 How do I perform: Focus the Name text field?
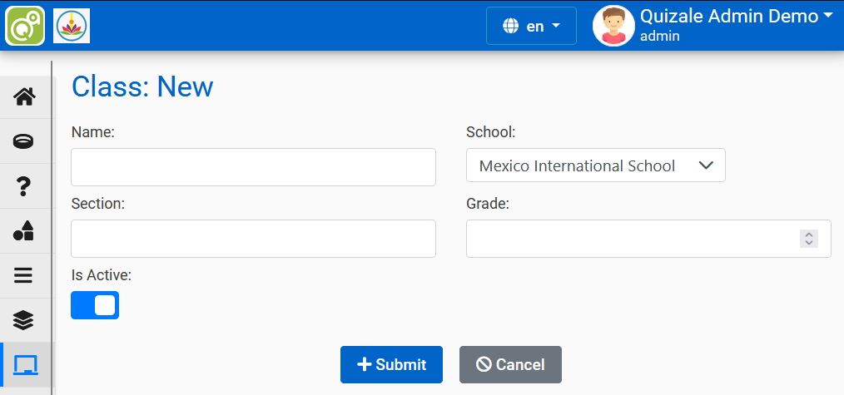253,167
